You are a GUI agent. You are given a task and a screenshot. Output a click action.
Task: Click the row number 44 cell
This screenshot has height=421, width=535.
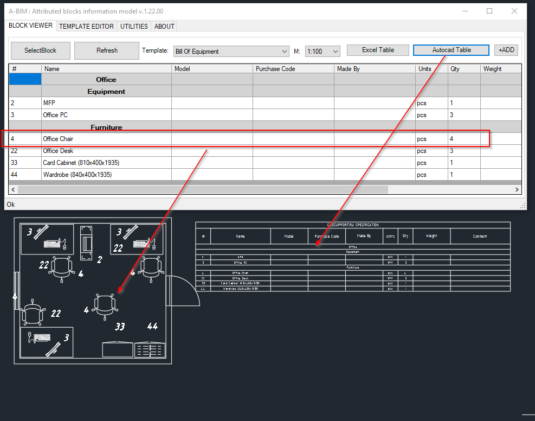tap(25, 175)
